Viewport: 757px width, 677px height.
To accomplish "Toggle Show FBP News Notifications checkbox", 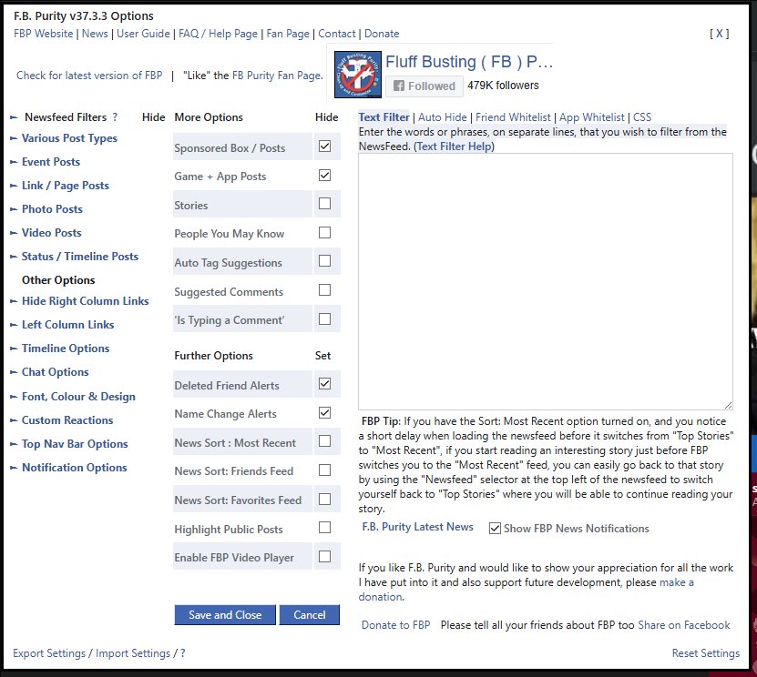I will (495, 529).
